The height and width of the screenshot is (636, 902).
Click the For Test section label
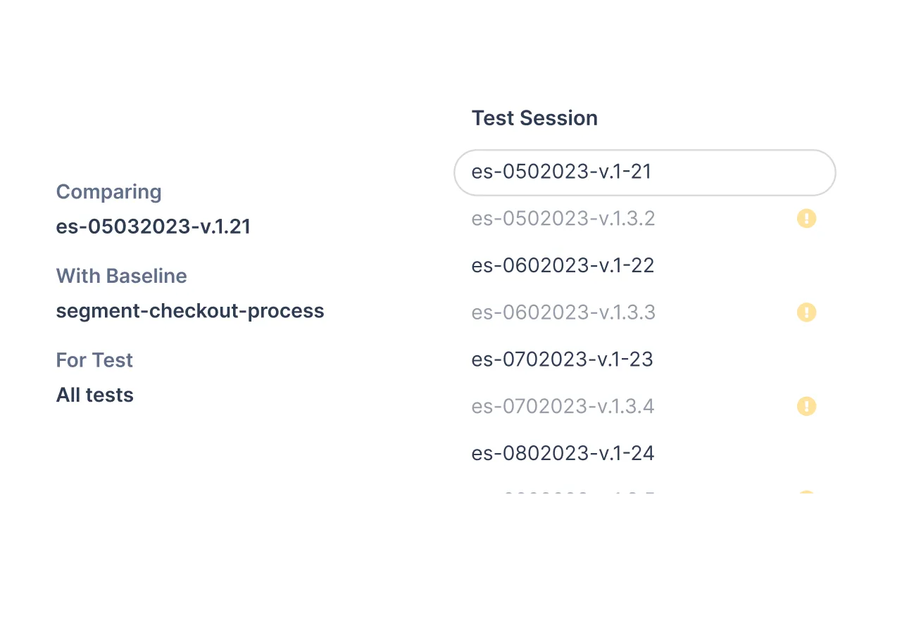94,360
